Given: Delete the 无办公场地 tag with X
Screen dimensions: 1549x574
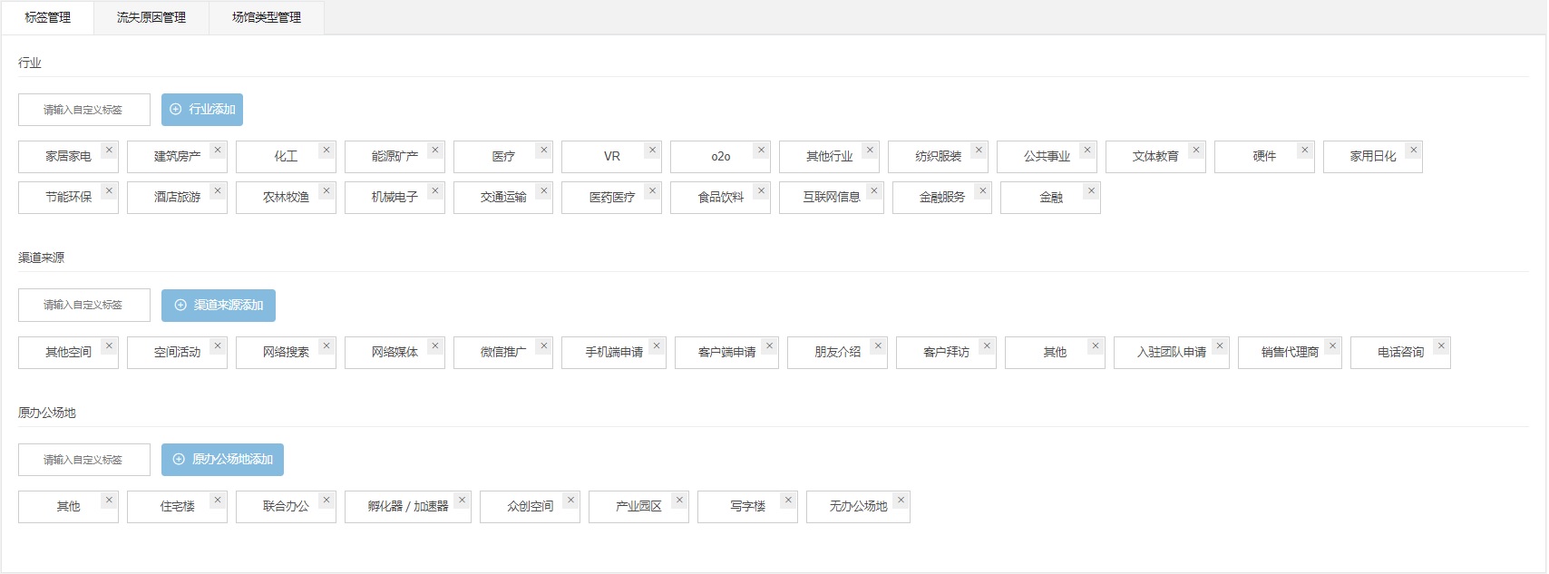Looking at the screenshot, I should point(901,501).
